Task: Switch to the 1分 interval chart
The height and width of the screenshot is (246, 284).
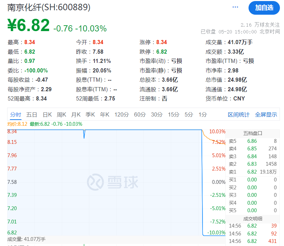Action: click(x=203, y=114)
